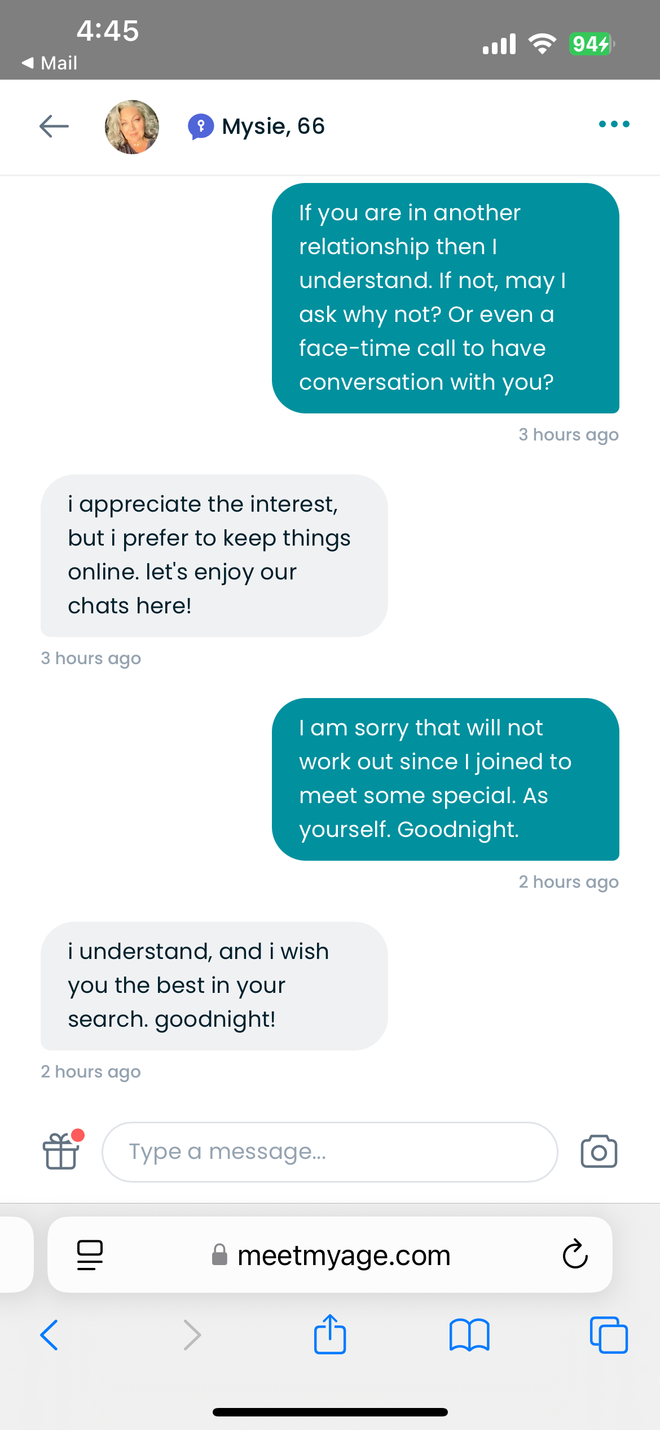
Task: Tap the purple chat badge beside Mysie
Action: coord(200,127)
